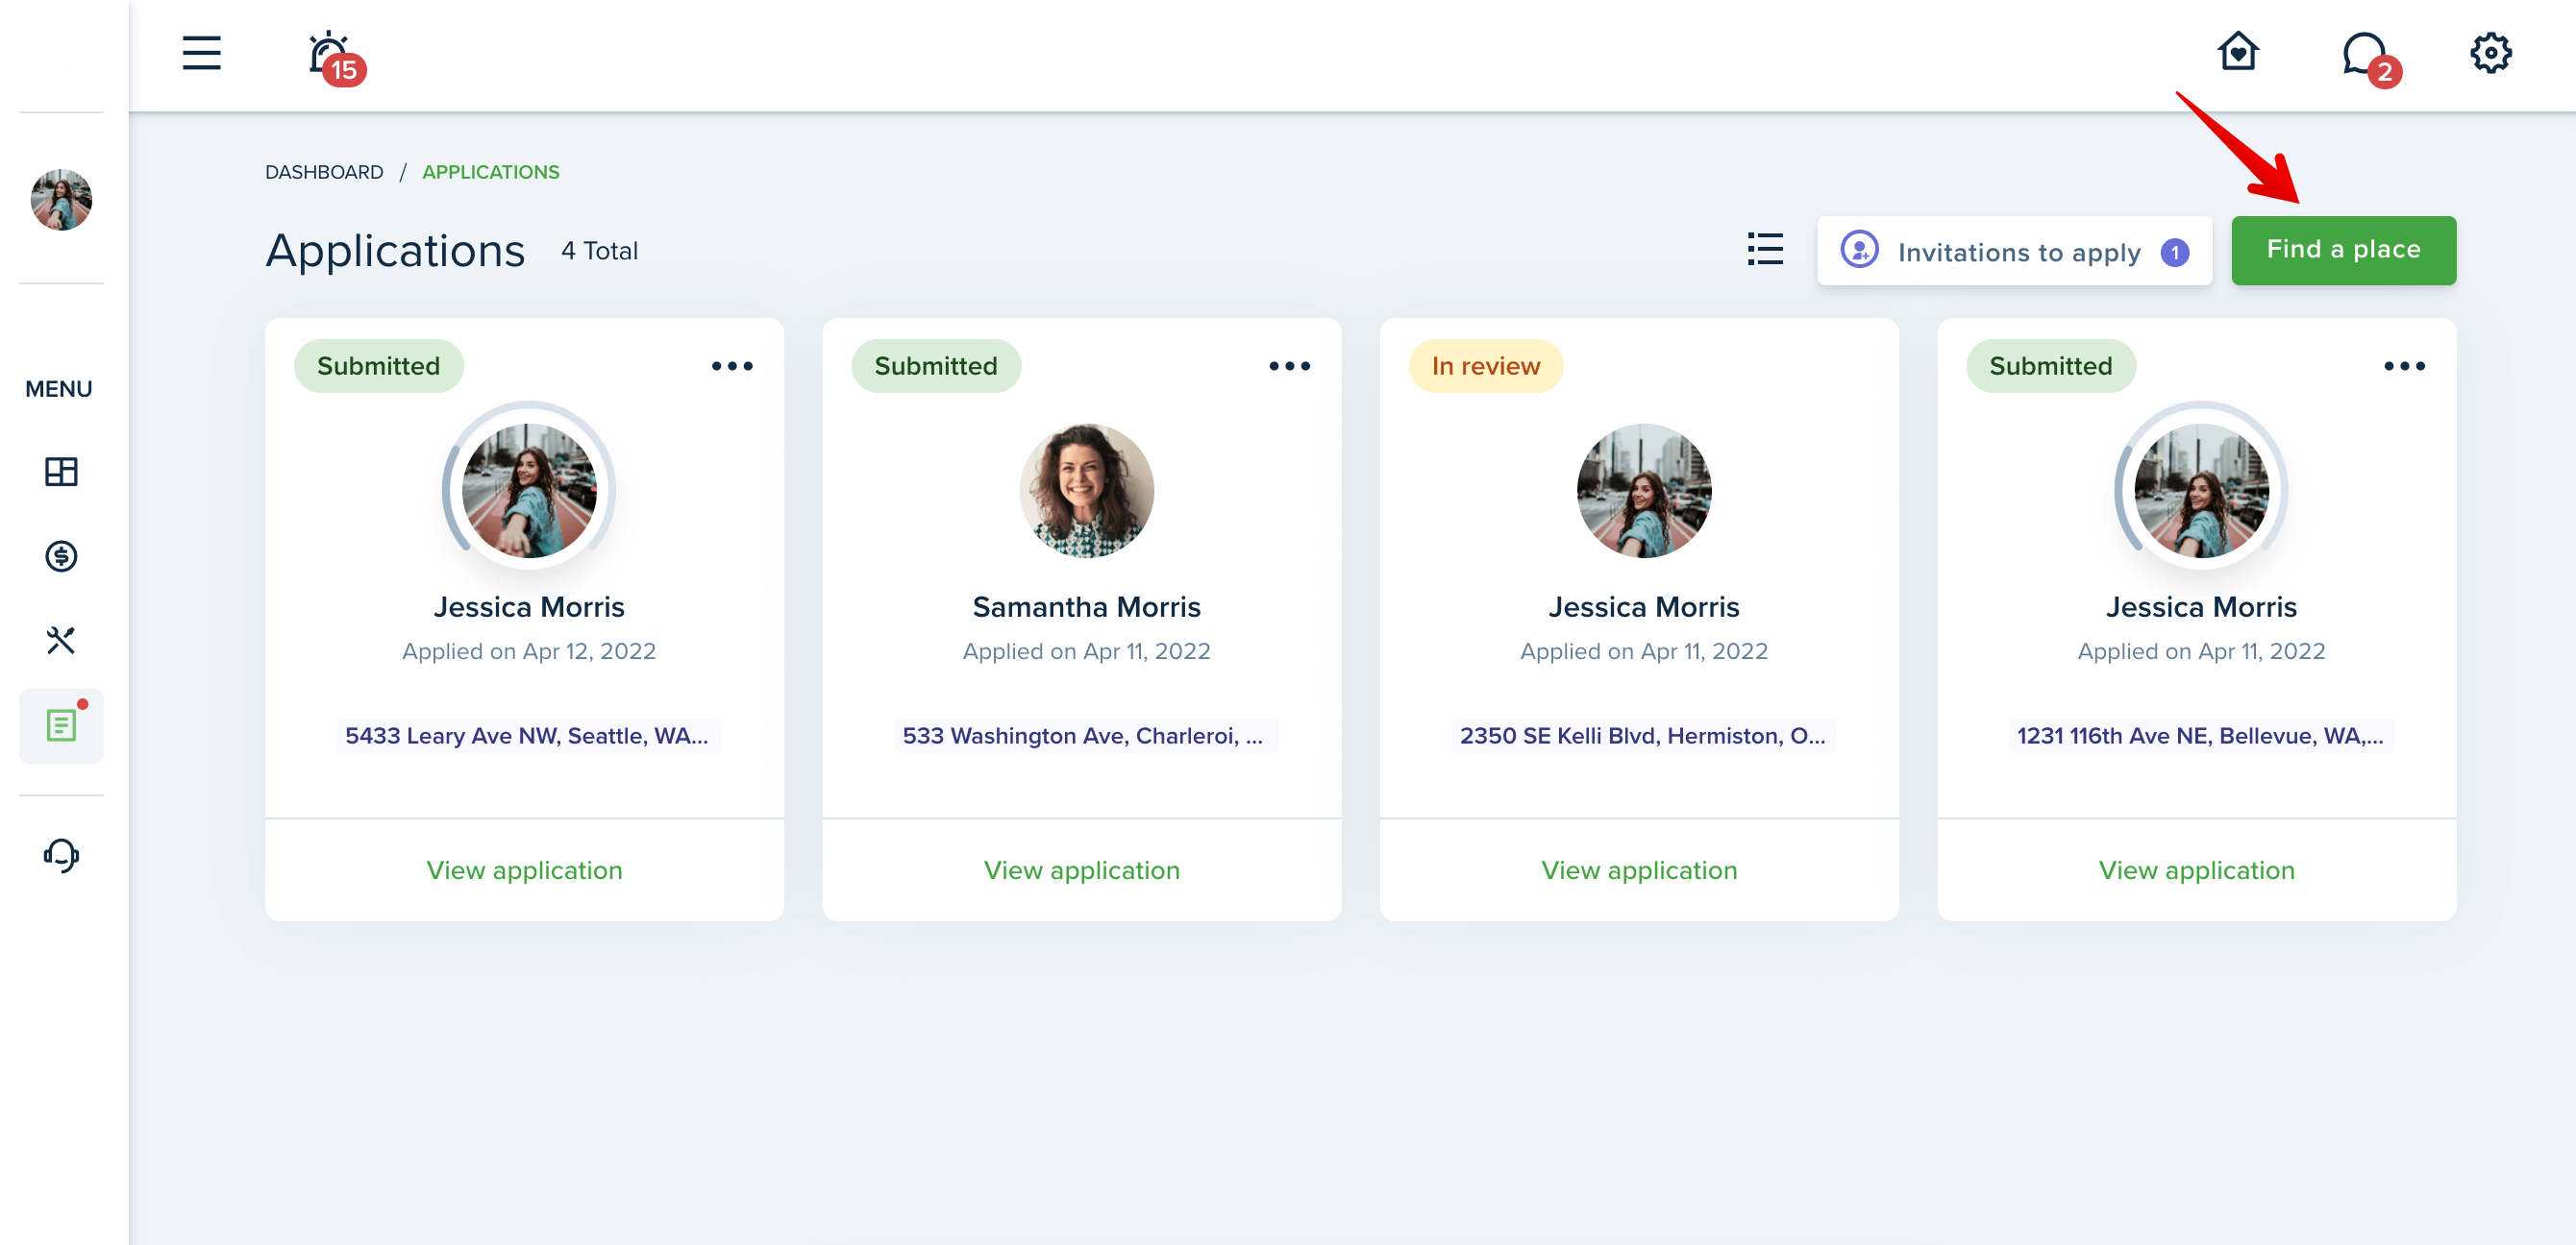
Task: Click the Samantha Morris name
Action: (1086, 606)
